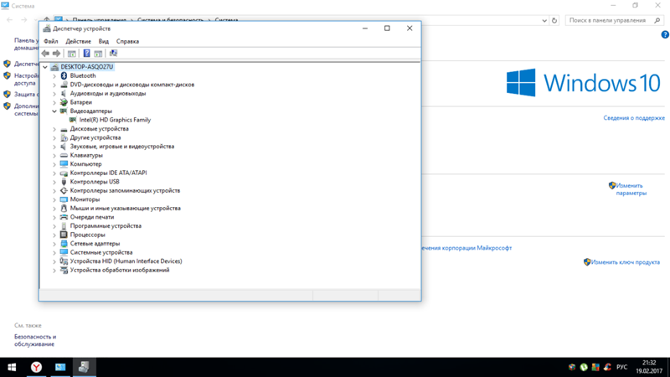
Task: Click the Мониторы category icon
Action: coord(64,199)
